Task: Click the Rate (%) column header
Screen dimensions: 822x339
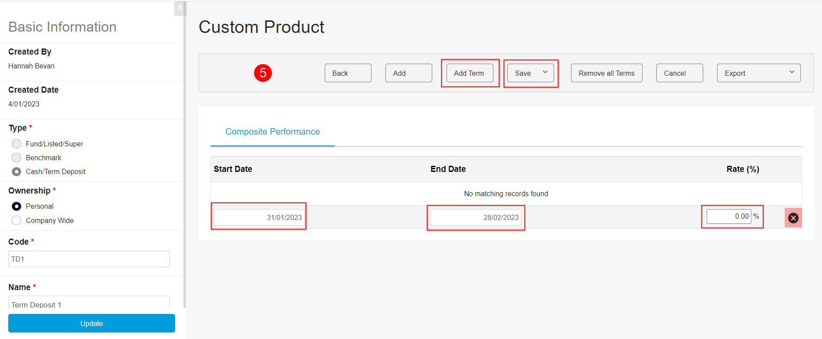Action: point(743,169)
